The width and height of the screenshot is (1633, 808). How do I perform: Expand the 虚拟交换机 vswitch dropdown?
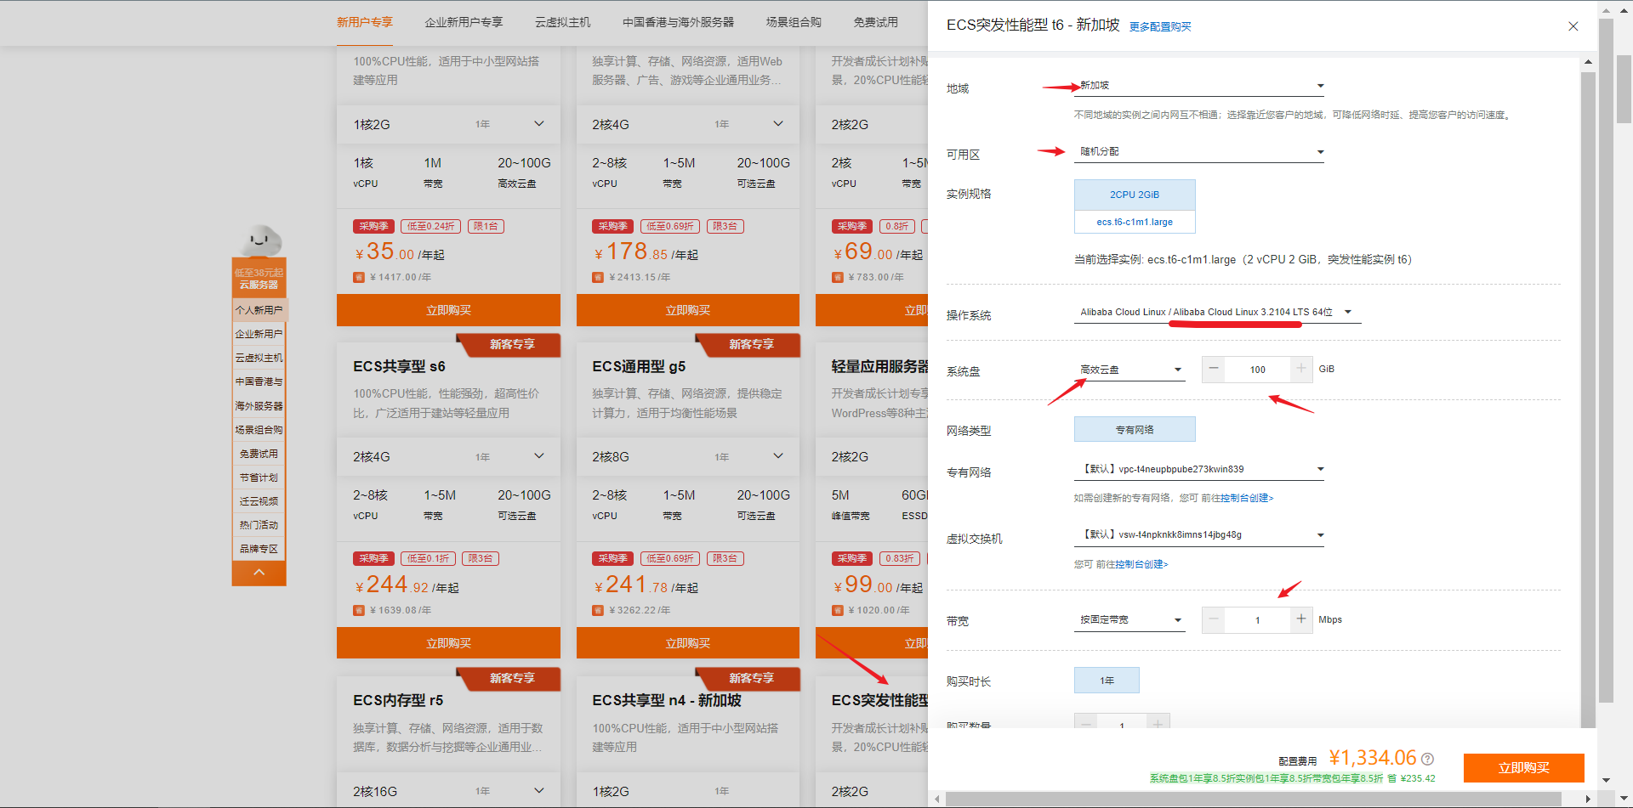pyautogui.click(x=1199, y=535)
